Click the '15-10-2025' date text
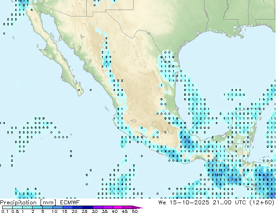 189,203
